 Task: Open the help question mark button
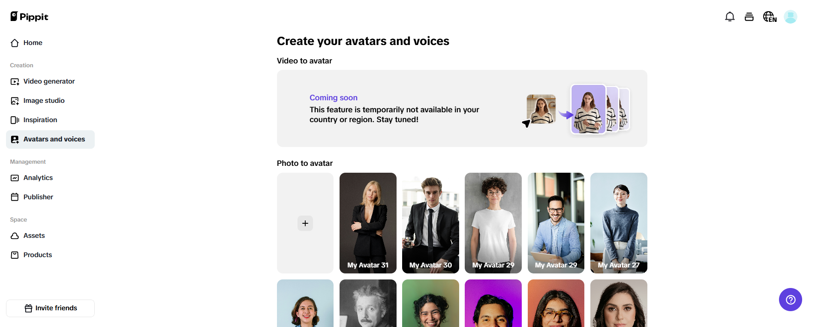[790, 300]
